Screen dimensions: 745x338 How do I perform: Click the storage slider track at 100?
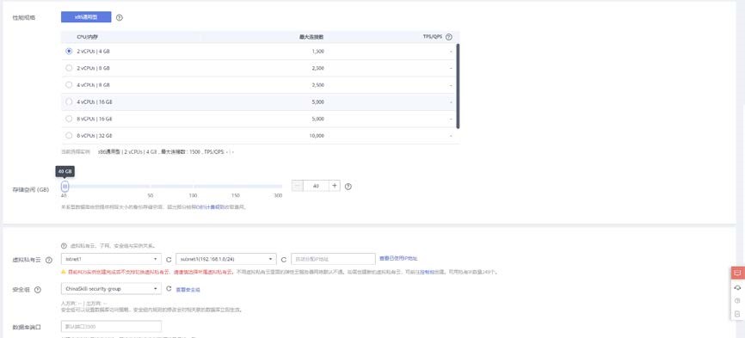pyautogui.click(x=193, y=187)
